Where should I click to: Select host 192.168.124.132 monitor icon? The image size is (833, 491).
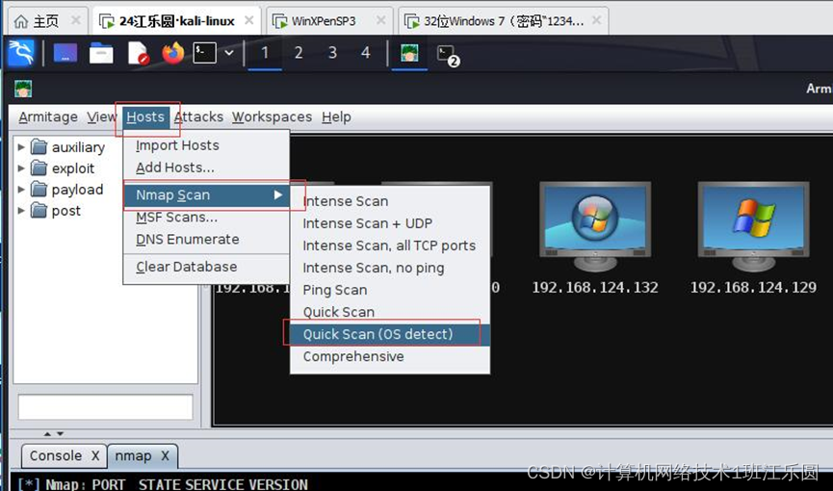point(595,227)
